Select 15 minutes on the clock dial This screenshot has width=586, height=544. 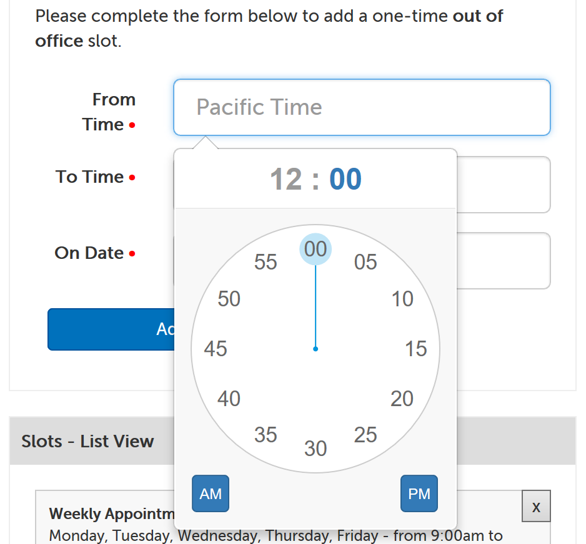pyautogui.click(x=416, y=348)
